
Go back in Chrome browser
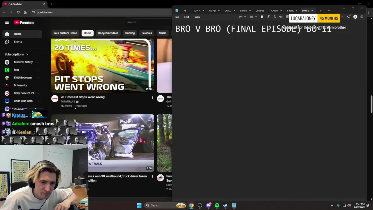click(4, 12)
